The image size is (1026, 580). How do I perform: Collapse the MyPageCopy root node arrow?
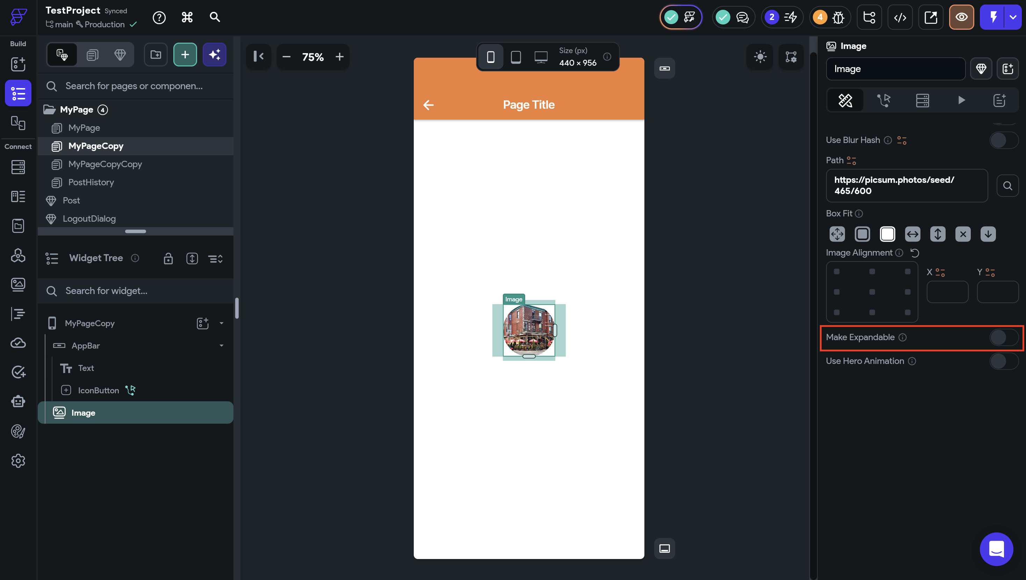click(222, 323)
